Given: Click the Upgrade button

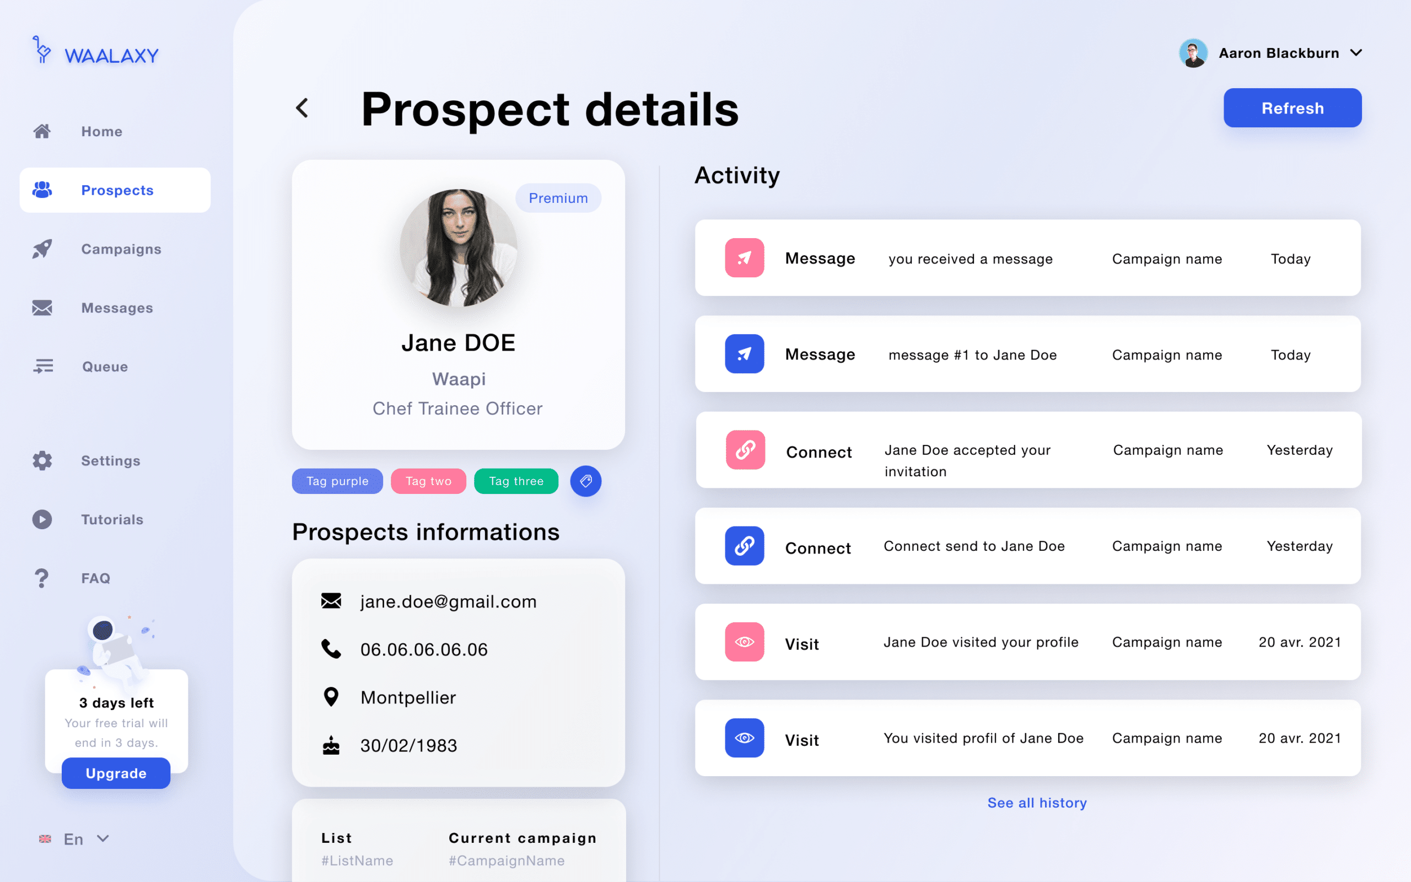Looking at the screenshot, I should pos(117,772).
